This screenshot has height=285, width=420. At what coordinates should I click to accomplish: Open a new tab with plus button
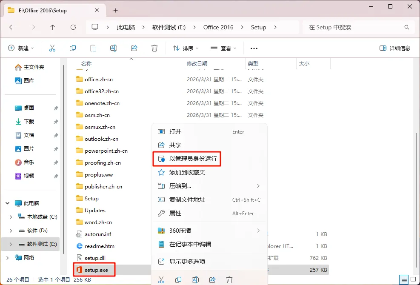tap(115, 11)
